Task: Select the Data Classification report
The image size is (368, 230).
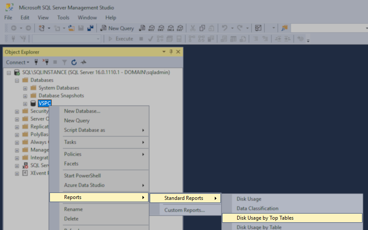Action: coord(292,208)
